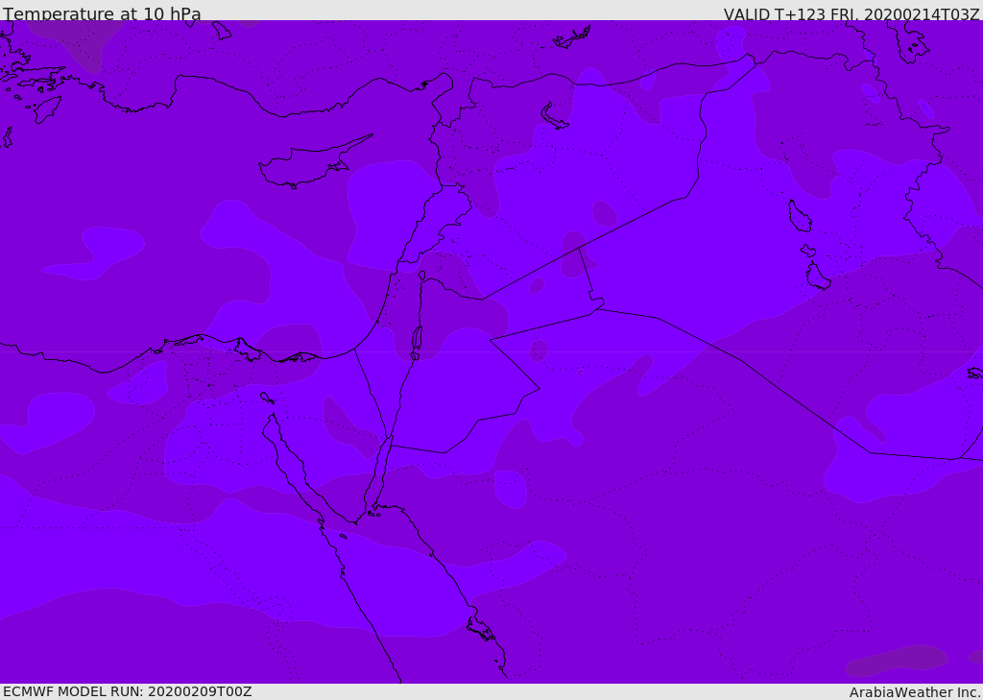Image resolution: width=983 pixels, height=700 pixels.
Task: Click the 'Temperature at 10 hPa' title text
Action: (x=102, y=13)
